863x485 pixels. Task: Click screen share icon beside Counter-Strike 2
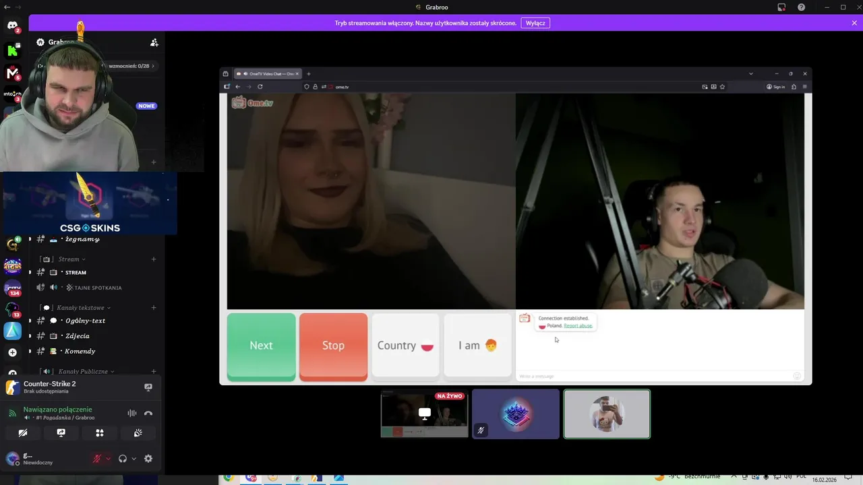coord(148,387)
